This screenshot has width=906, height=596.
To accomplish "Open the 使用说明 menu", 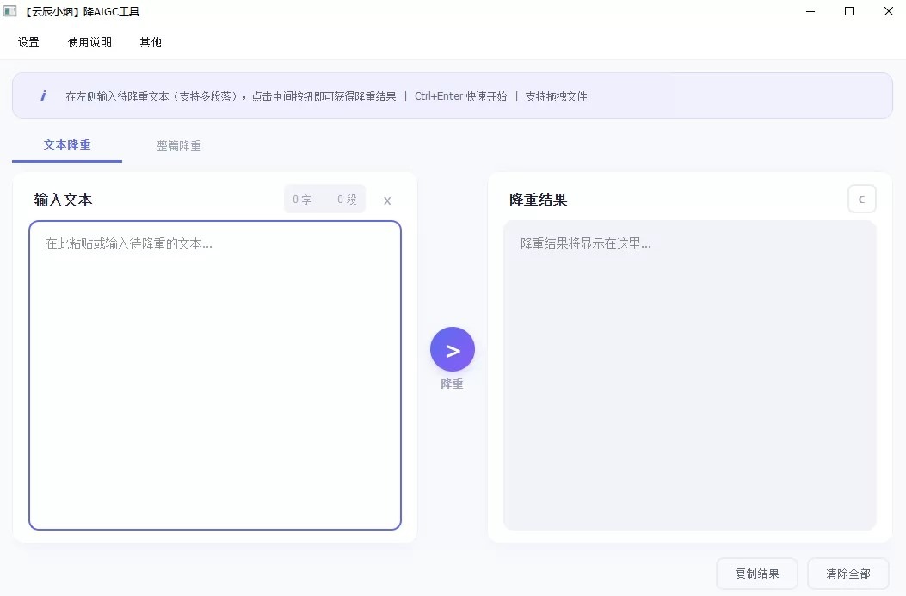I will click(x=89, y=42).
